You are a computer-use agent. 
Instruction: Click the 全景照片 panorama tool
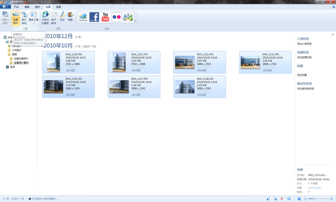15,18
